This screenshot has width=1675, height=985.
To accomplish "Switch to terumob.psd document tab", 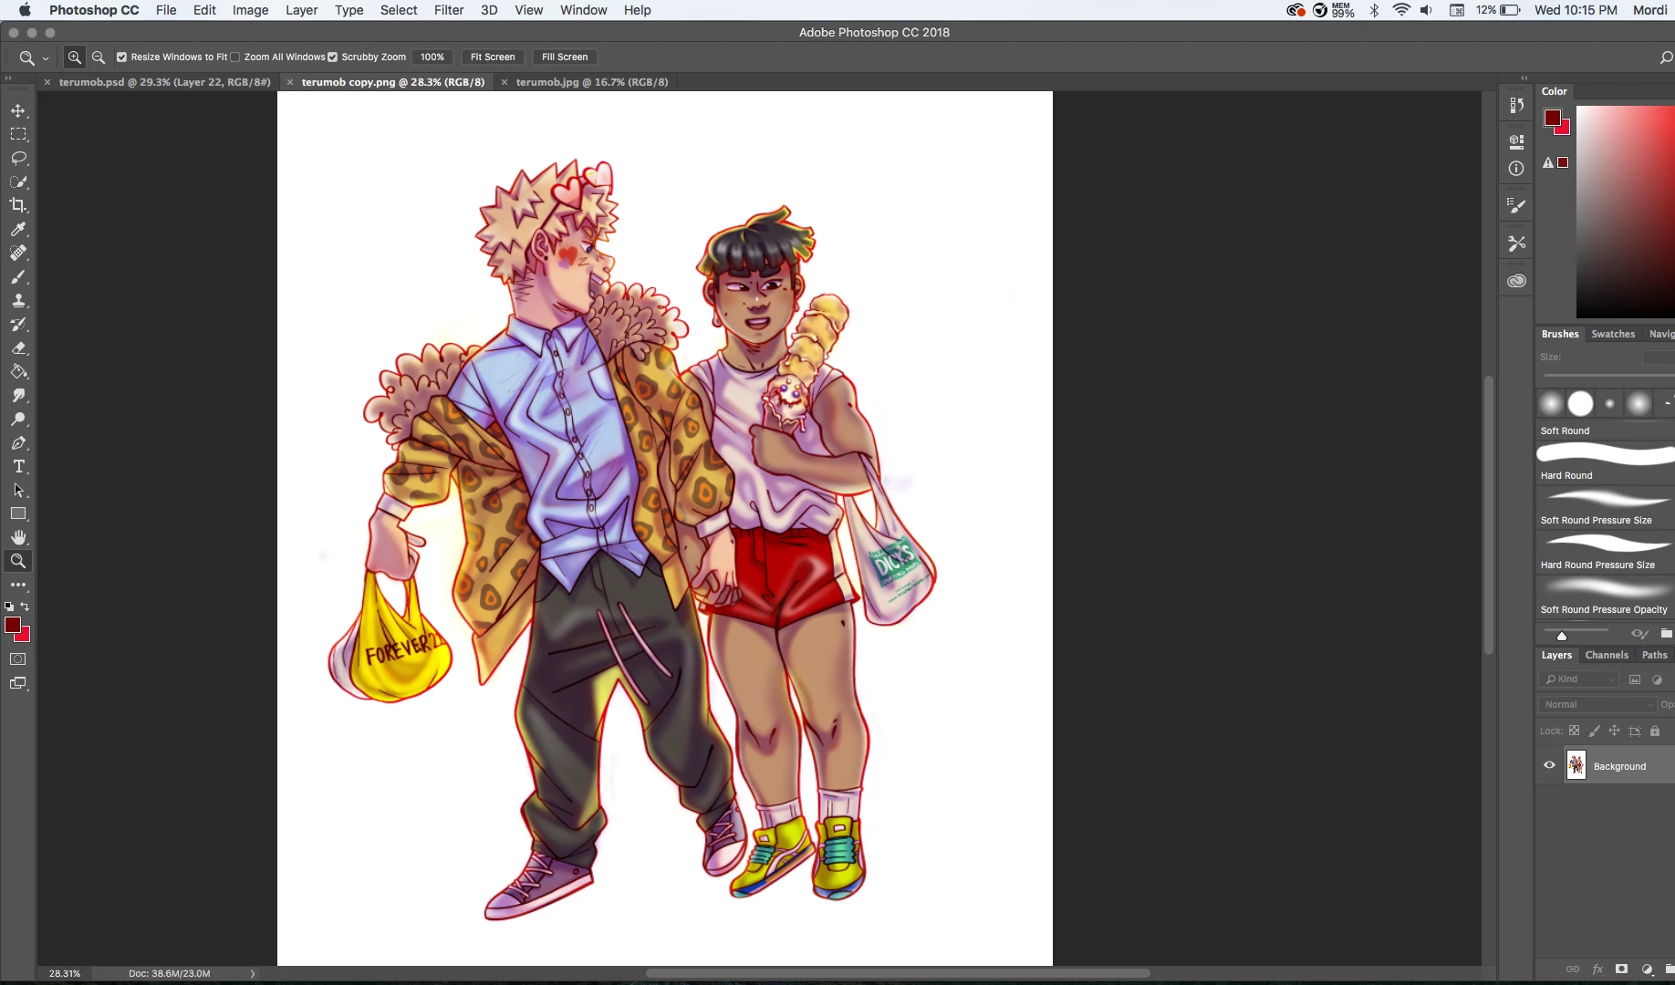I will tap(164, 82).
